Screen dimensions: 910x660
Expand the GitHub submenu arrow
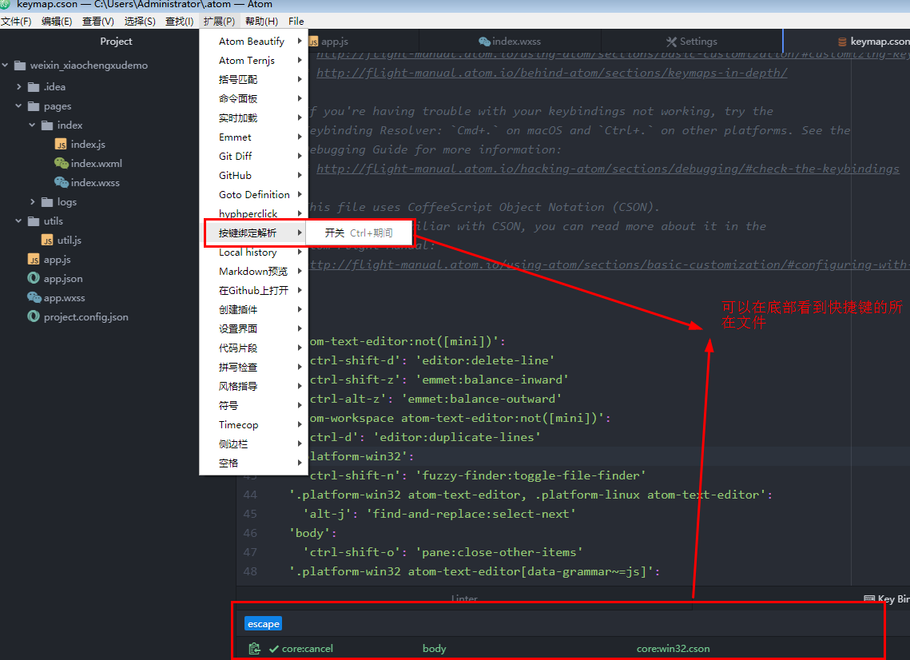pos(300,175)
